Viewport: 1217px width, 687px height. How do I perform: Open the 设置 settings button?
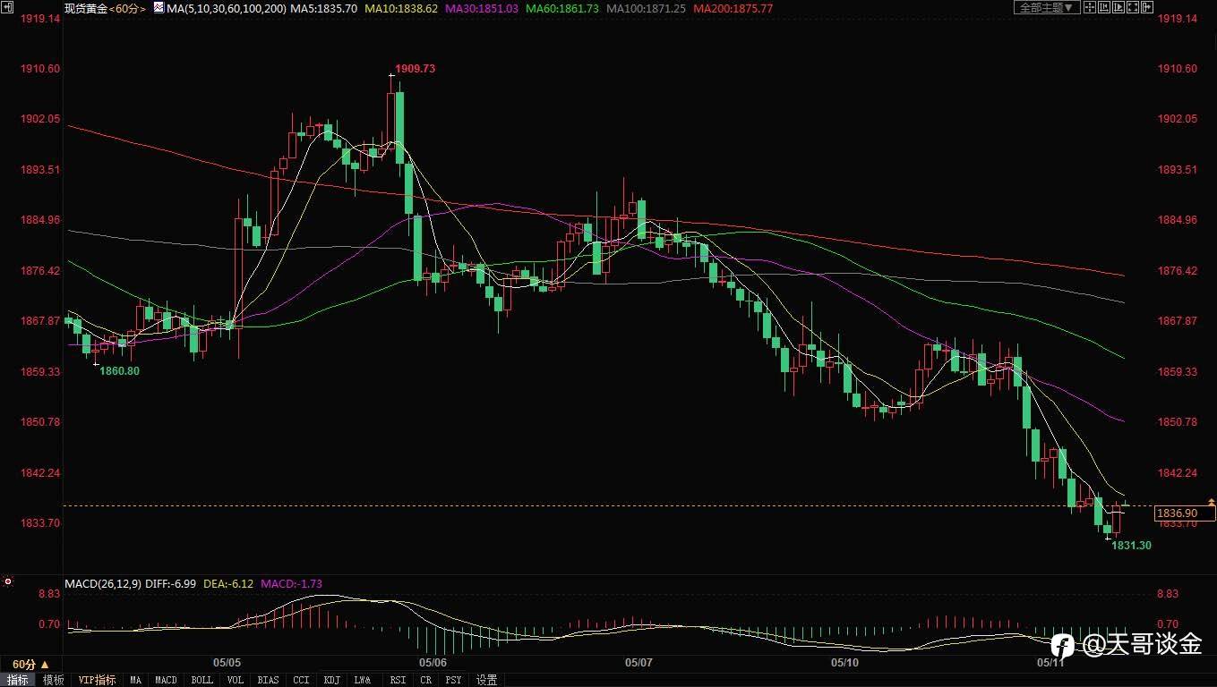pyautogui.click(x=486, y=680)
